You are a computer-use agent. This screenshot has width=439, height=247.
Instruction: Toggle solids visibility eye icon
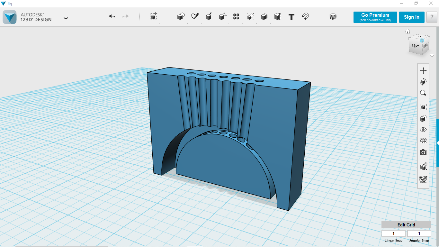coord(423,130)
